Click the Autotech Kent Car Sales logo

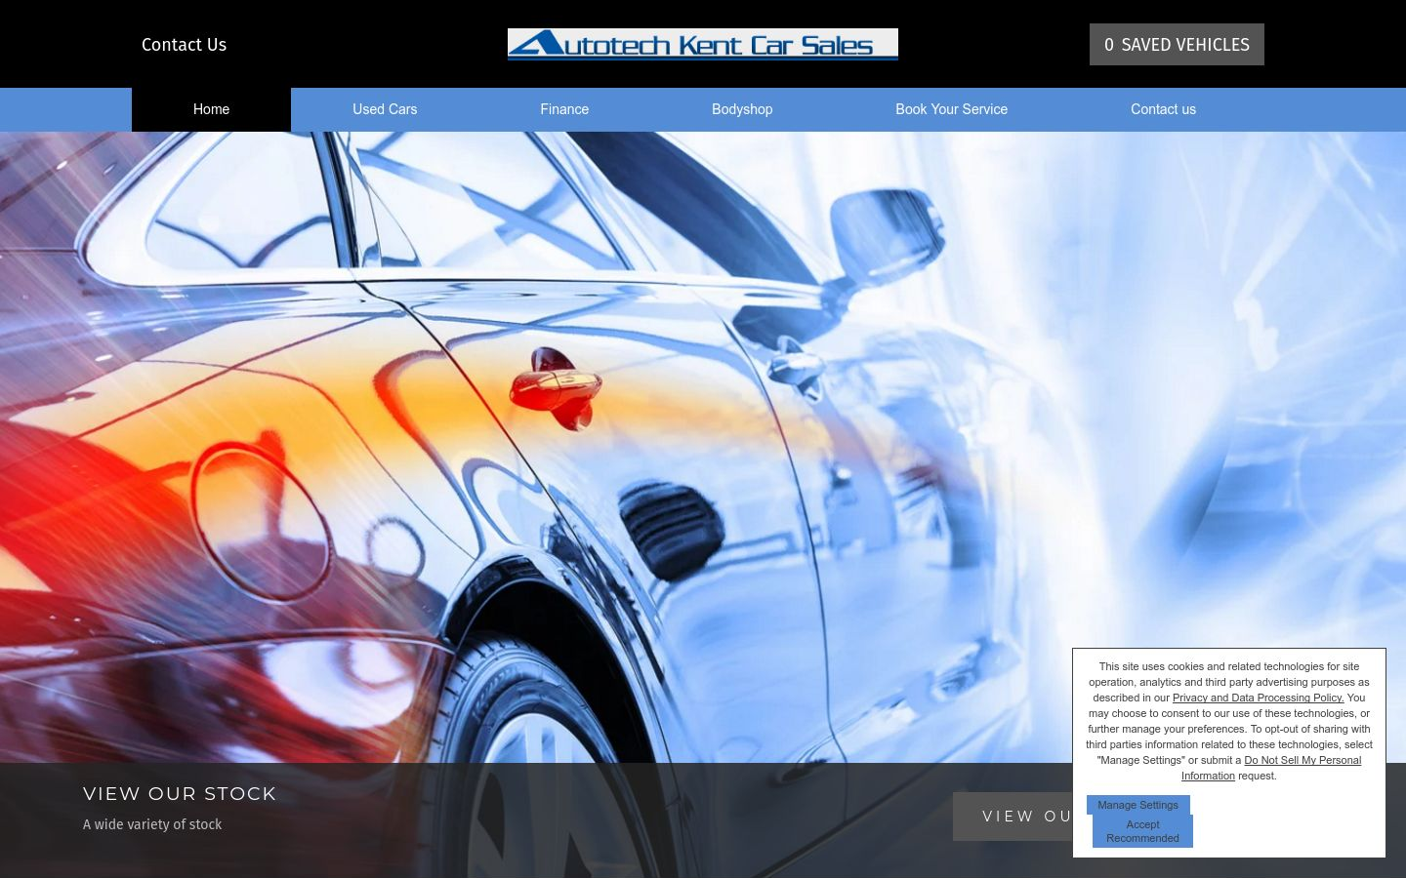point(702,44)
